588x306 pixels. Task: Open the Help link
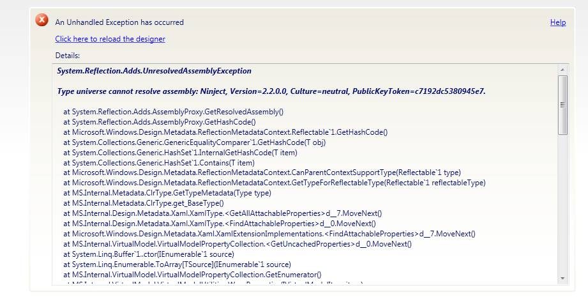click(558, 22)
